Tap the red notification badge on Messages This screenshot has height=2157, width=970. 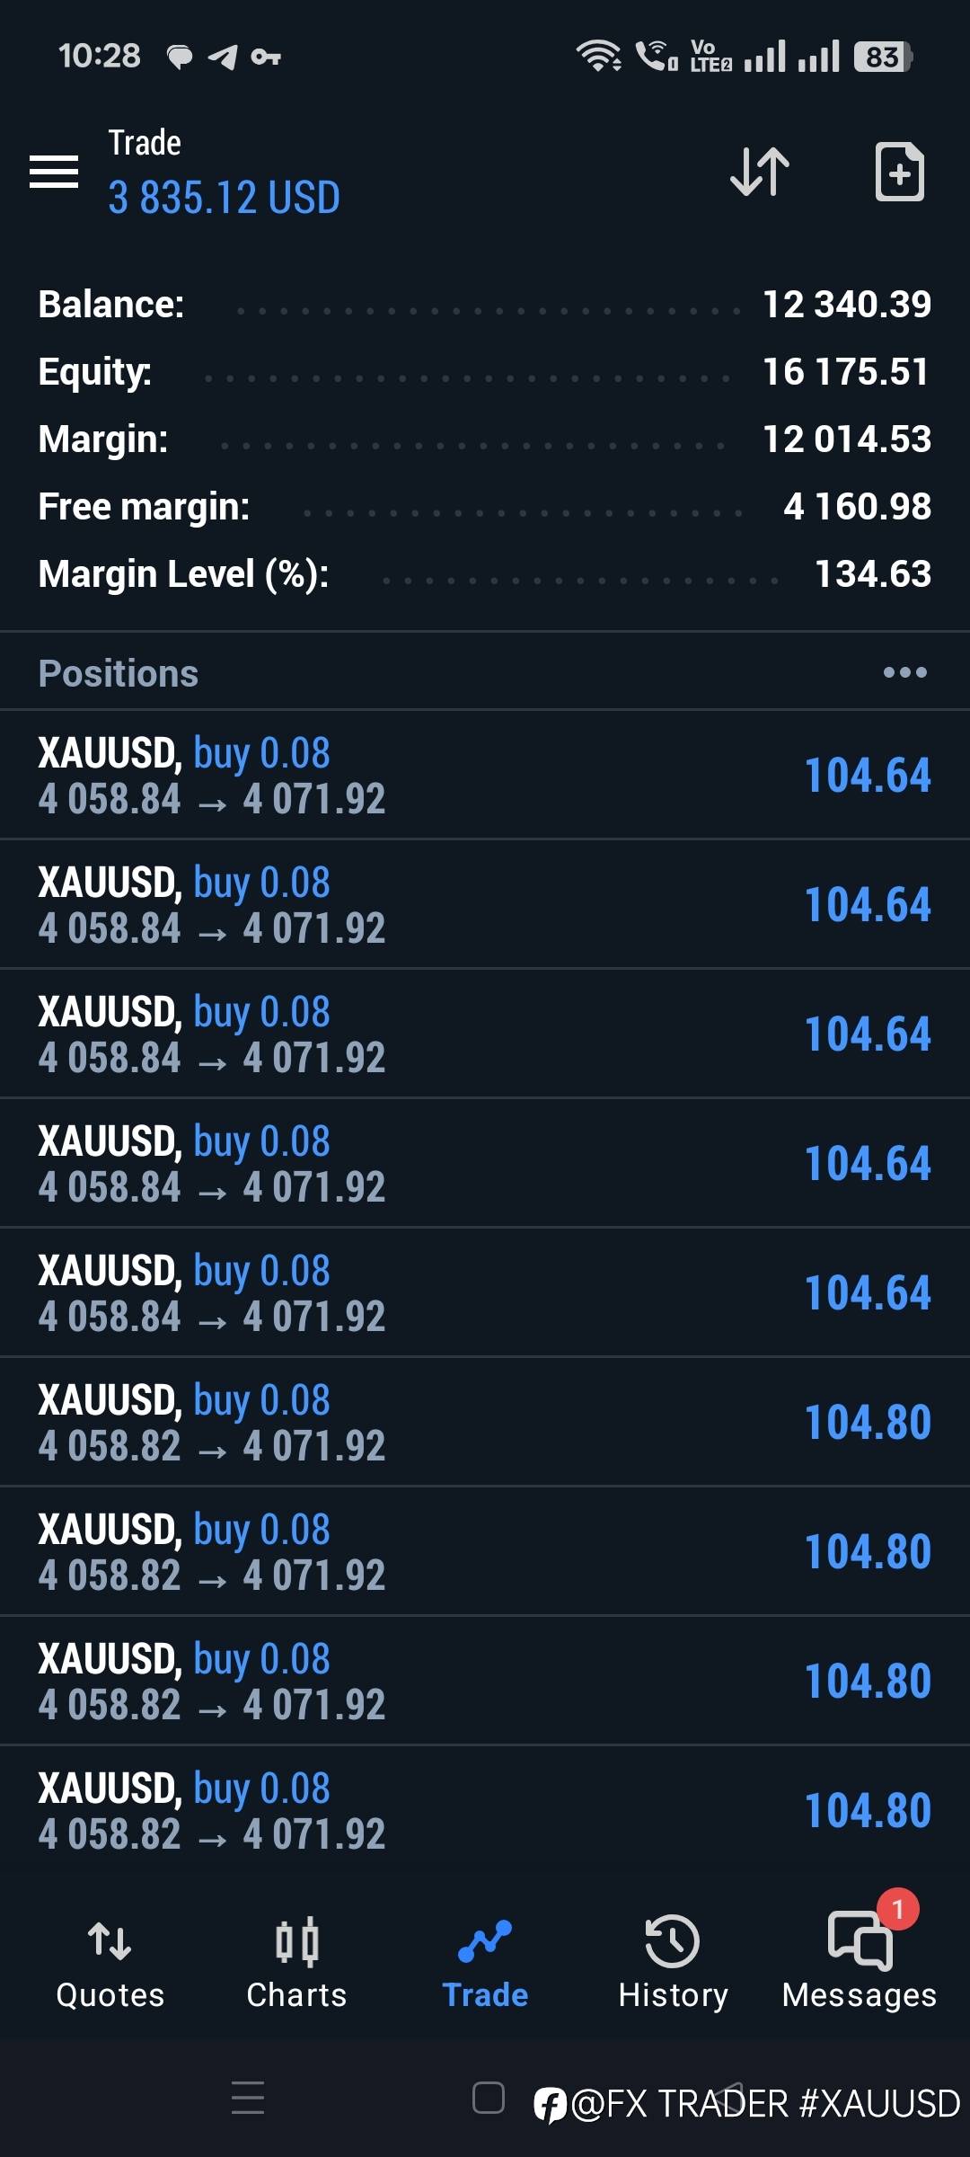(x=898, y=1909)
